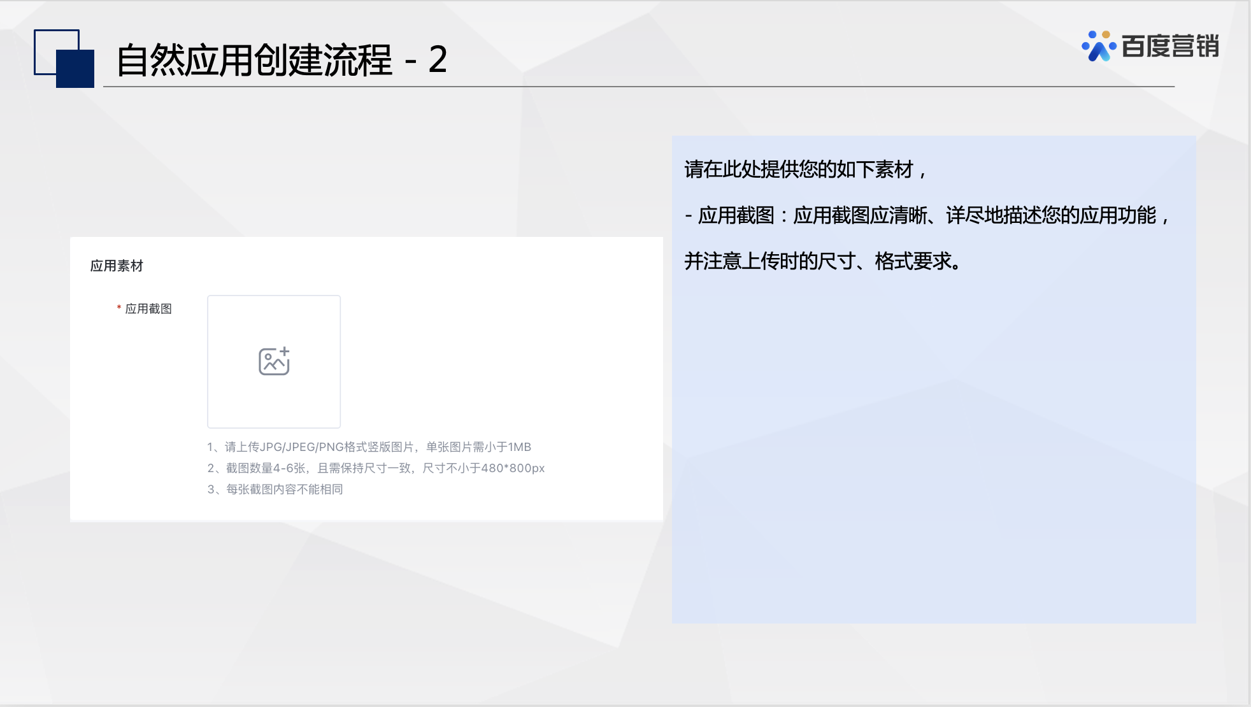Viewport: 1251px width, 707px height.
Task: Click the text 并注意上传时的尺寸、格式要求
Action: [x=823, y=261]
